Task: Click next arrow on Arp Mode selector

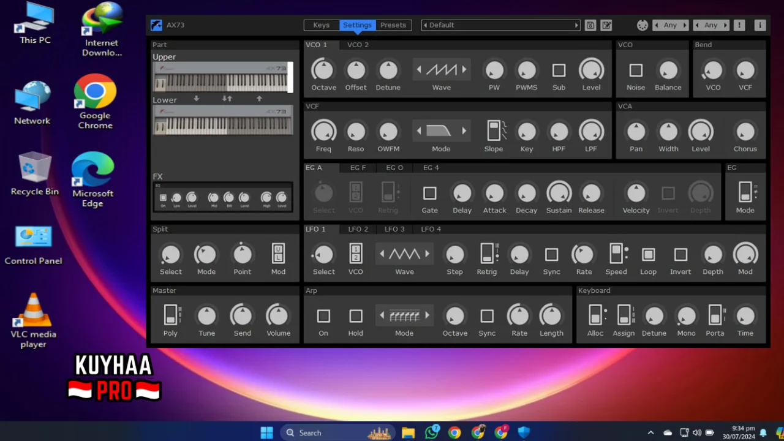Action: tap(427, 315)
